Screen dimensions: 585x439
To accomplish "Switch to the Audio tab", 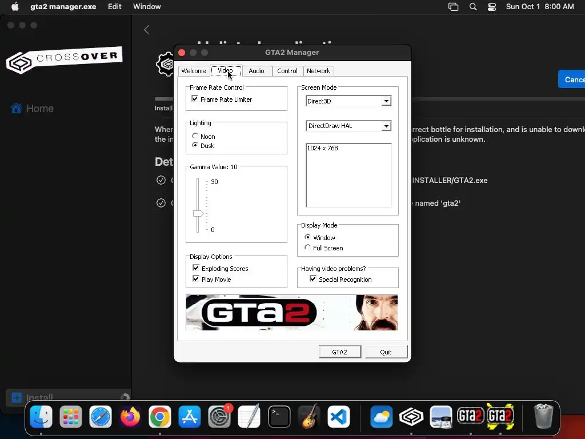I will pyautogui.click(x=257, y=71).
